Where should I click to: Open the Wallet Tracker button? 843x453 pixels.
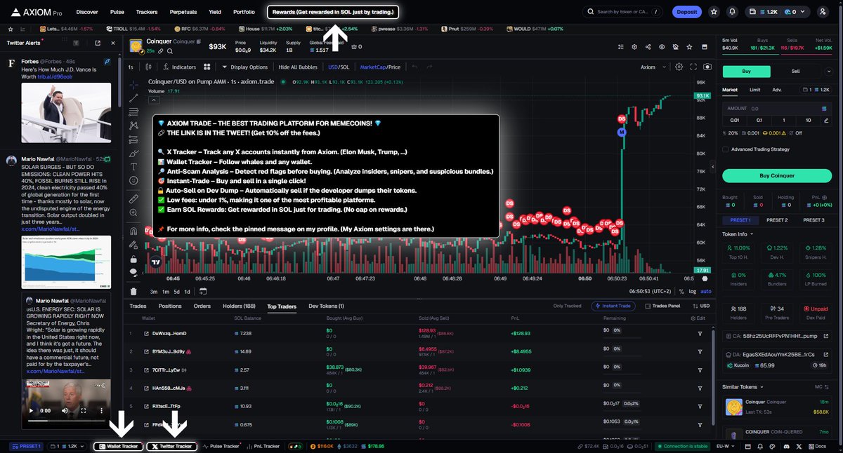click(x=119, y=446)
